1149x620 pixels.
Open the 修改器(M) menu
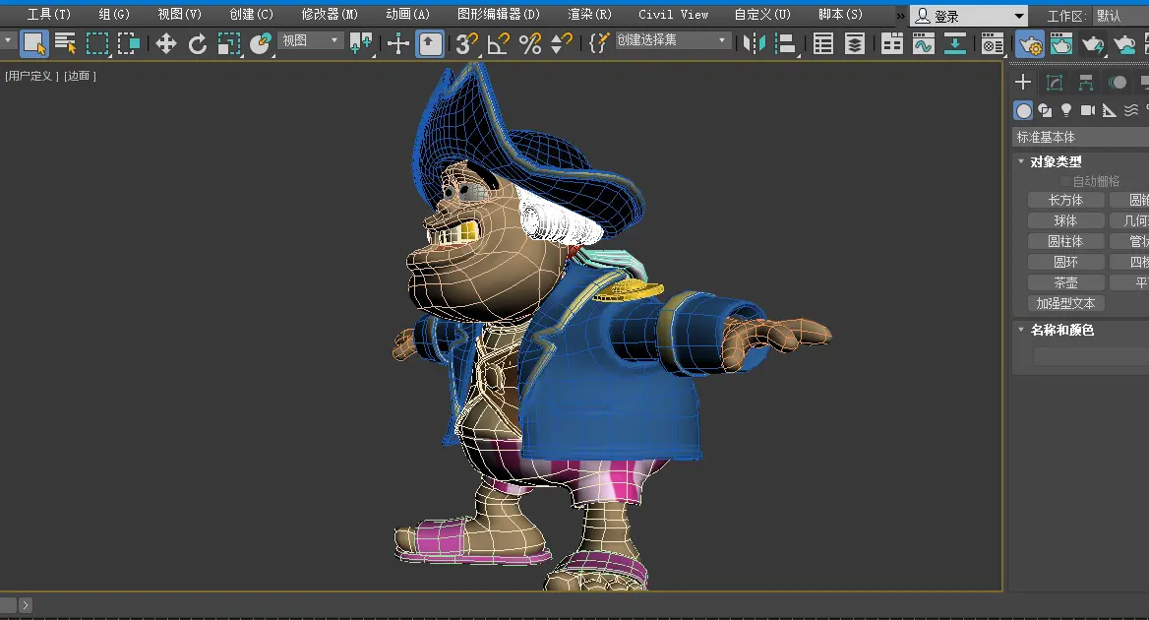tap(330, 15)
